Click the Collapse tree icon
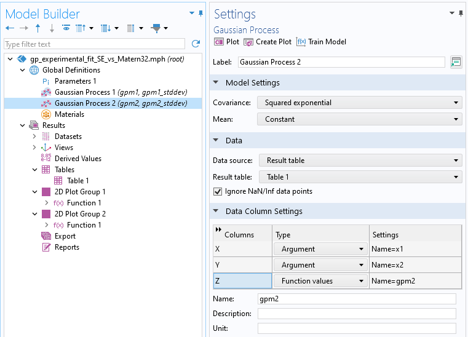 pyautogui.click(x=81, y=28)
